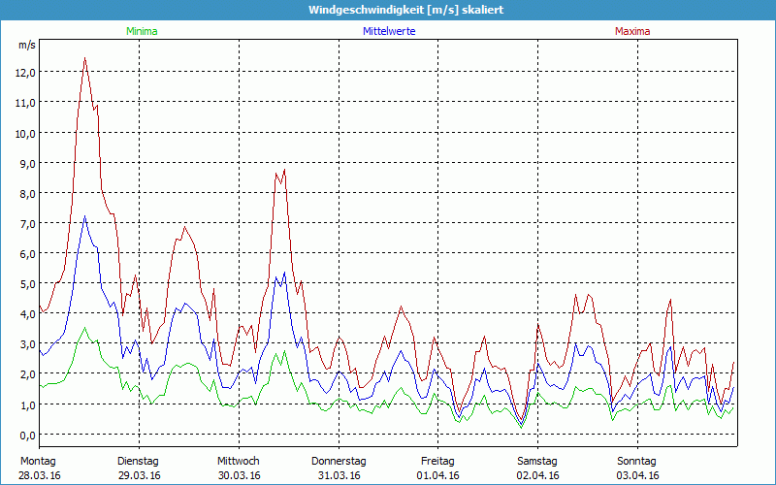Click the Sonntag day label
Screen dimensions: 776x485
point(636,462)
